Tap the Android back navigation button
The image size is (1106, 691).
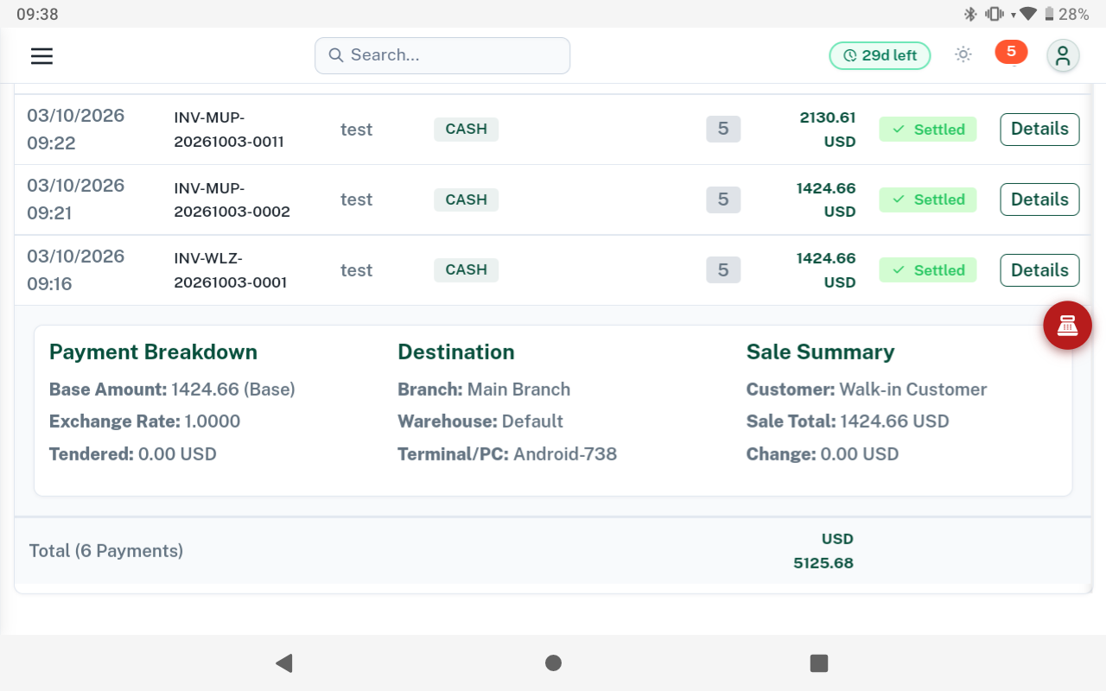[x=284, y=663]
